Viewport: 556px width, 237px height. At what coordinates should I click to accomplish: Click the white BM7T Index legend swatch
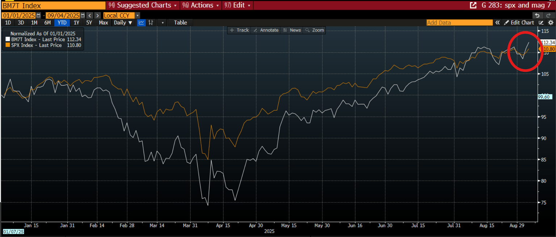click(x=8, y=39)
